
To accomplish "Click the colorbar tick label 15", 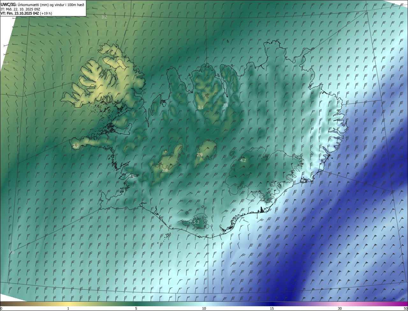I will coord(272,308).
